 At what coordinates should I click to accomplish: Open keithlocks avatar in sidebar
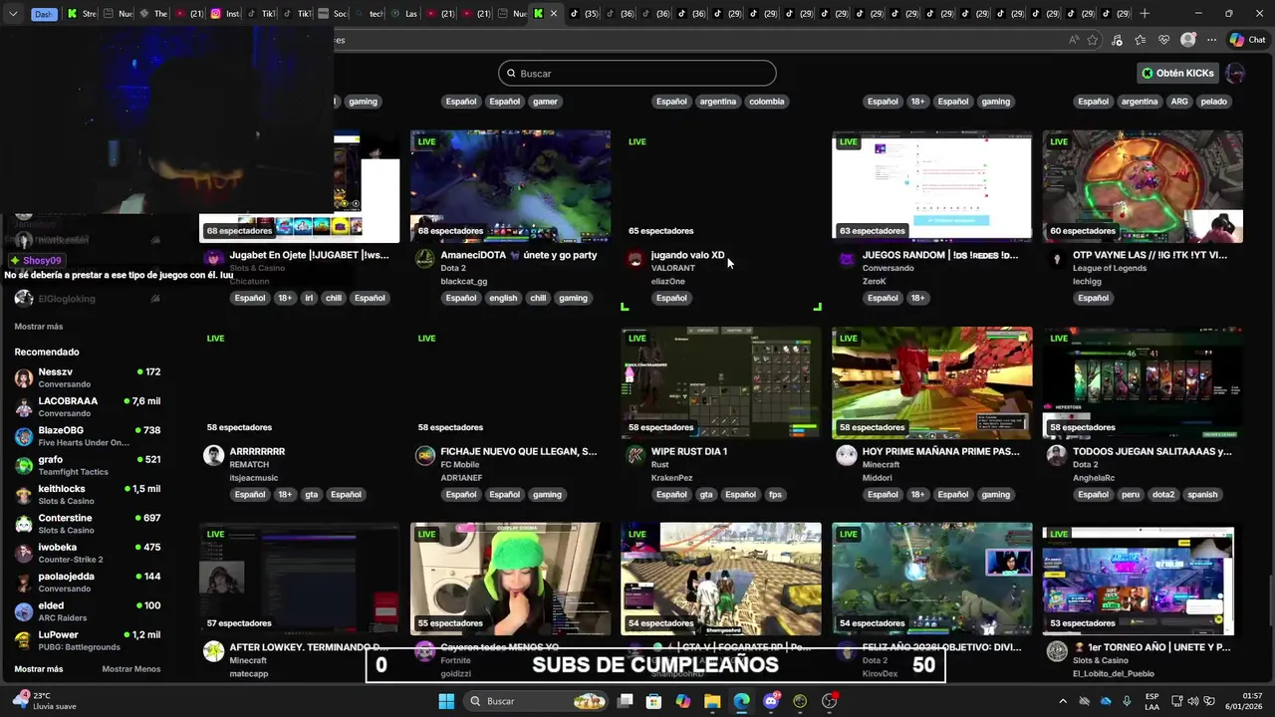click(24, 495)
